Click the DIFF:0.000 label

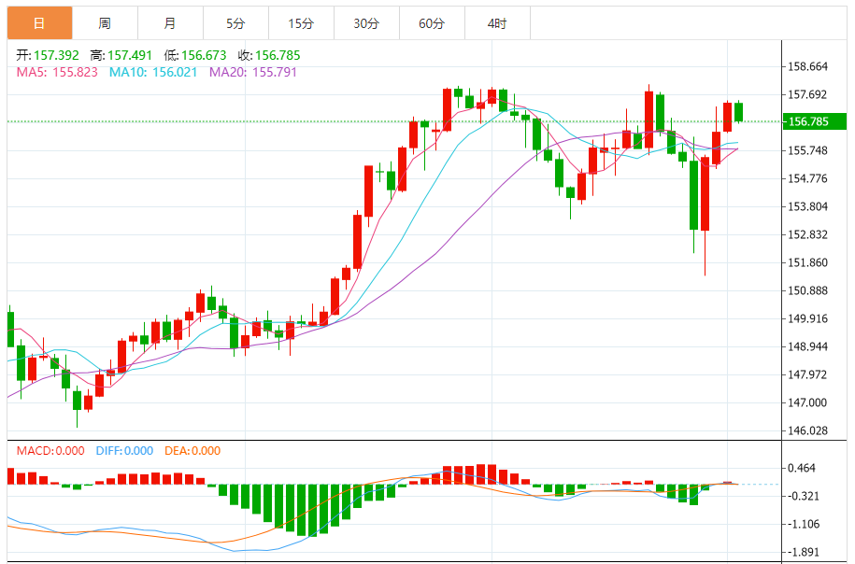tap(124, 451)
